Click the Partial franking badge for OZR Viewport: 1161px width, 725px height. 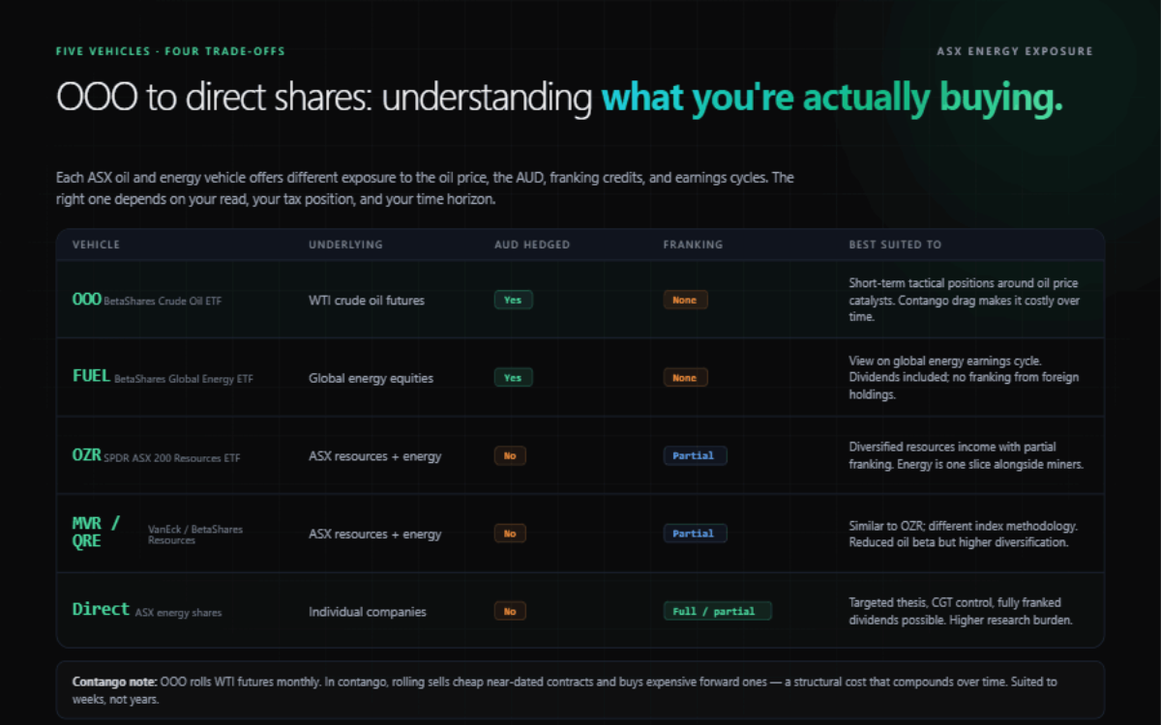695,455
